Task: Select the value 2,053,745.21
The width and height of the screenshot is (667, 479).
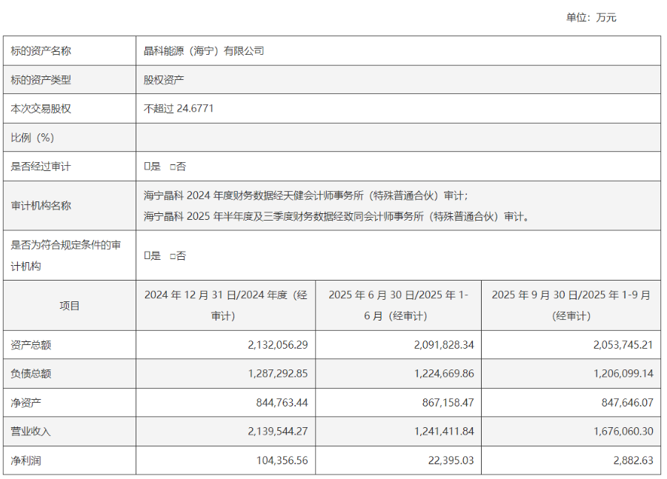Action: [x=623, y=345]
